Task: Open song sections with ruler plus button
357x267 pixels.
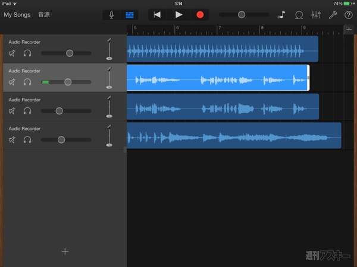Action: tap(349, 29)
